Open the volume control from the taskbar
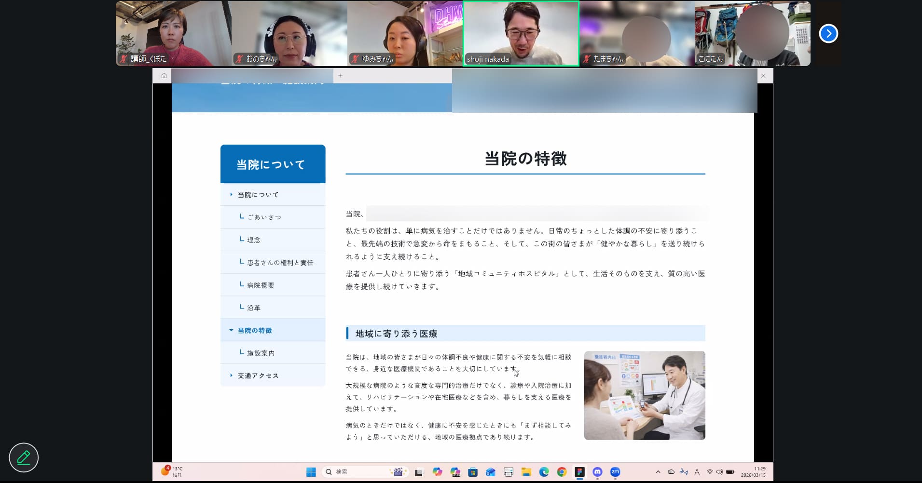922x483 pixels. [x=719, y=472]
